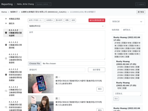Click the 儲存圖檔 button
This screenshot has height=111, width=148.
96,70
